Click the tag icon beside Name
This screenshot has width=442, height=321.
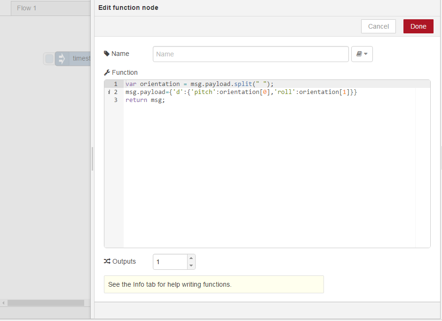(107, 54)
